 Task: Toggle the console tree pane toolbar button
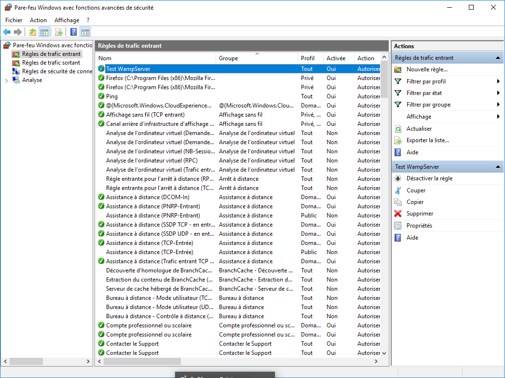click(44, 32)
